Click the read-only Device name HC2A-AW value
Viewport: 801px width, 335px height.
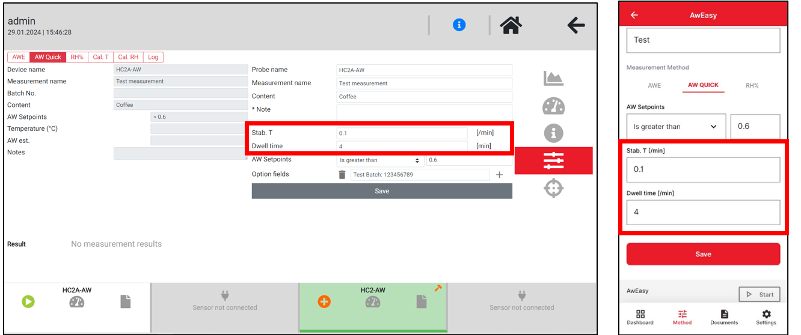click(180, 70)
